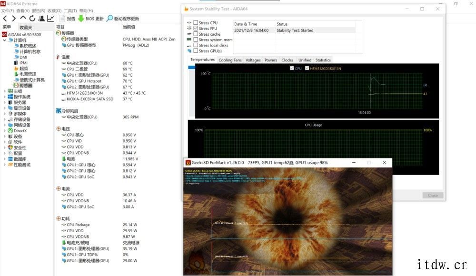Image resolution: width=476 pixels, height=276 pixels.
Task: Refresh the sensor page with the toolbar refresh icon
Action: [32, 19]
